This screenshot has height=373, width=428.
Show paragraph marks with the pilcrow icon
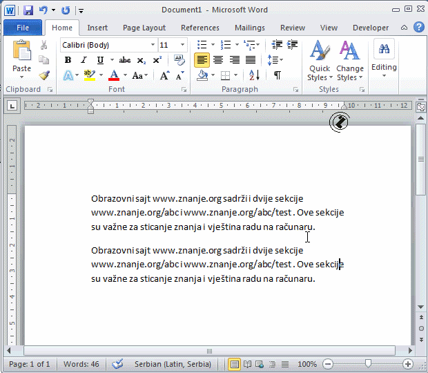(277, 75)
